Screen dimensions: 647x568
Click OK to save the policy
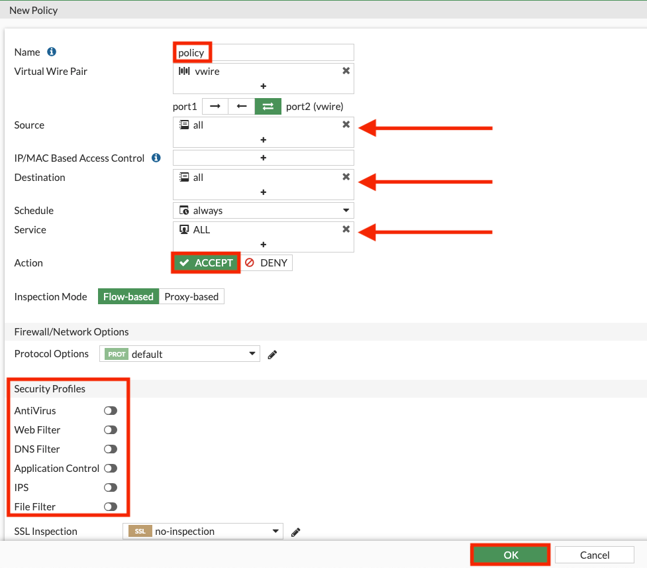(511, 555)
